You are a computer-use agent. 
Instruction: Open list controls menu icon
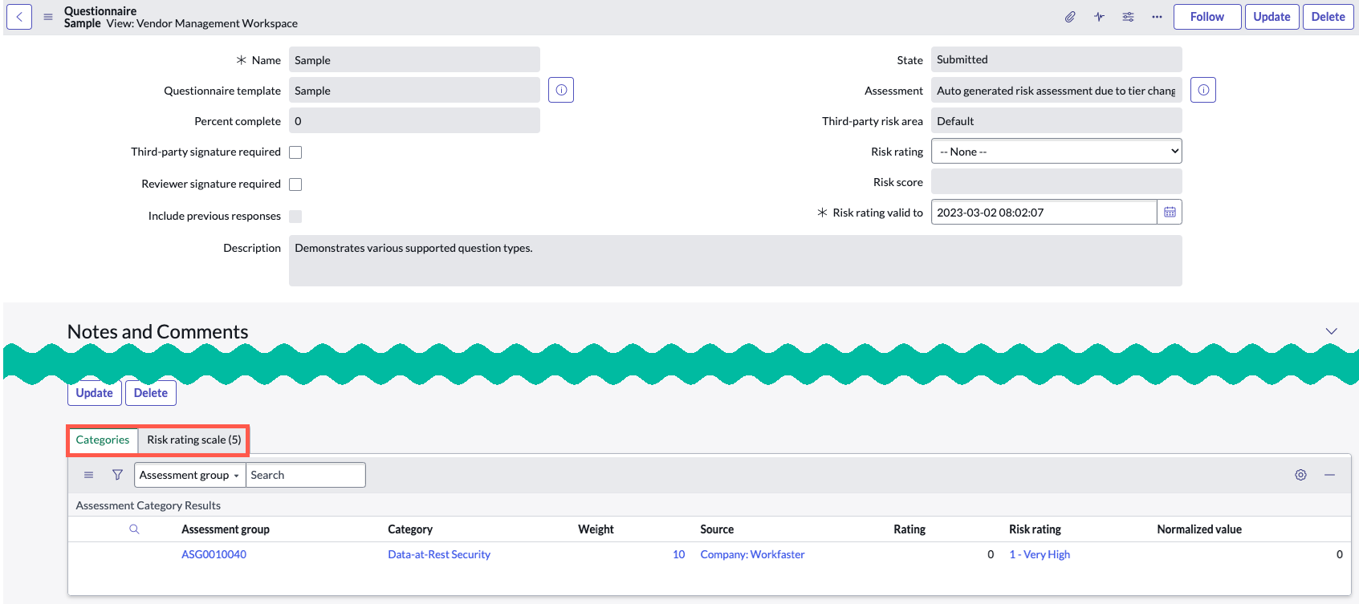pos(89,475)
